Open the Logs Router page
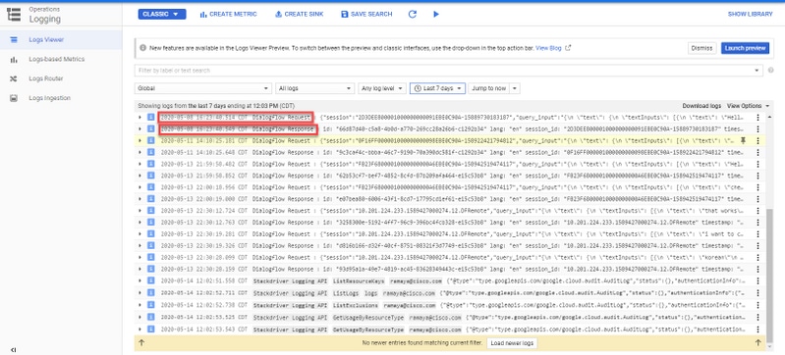The height and width of the screenshot is (355, 785). [x=46, y=78]
